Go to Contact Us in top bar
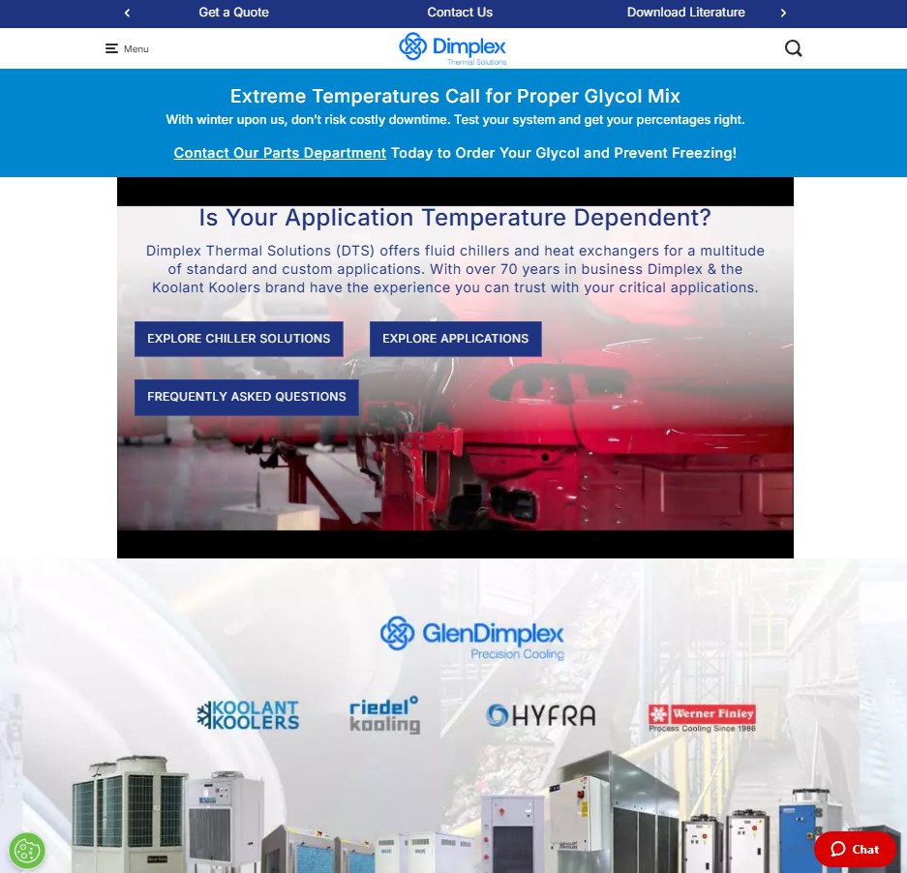The width and height of the screenshot is (907, 873). 460,13
